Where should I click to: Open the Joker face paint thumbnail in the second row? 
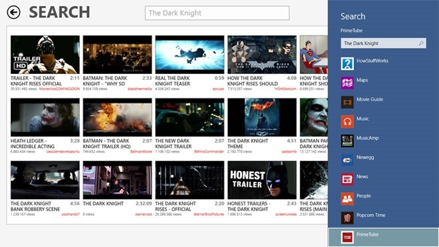click(313, 117)
